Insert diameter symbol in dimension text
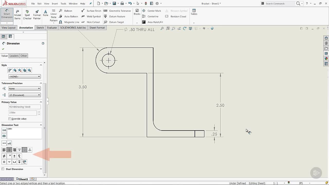 coord(4,156)
